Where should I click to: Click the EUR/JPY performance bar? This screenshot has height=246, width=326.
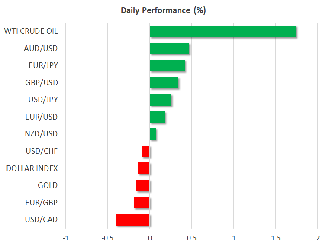click(x=167, y=66)
